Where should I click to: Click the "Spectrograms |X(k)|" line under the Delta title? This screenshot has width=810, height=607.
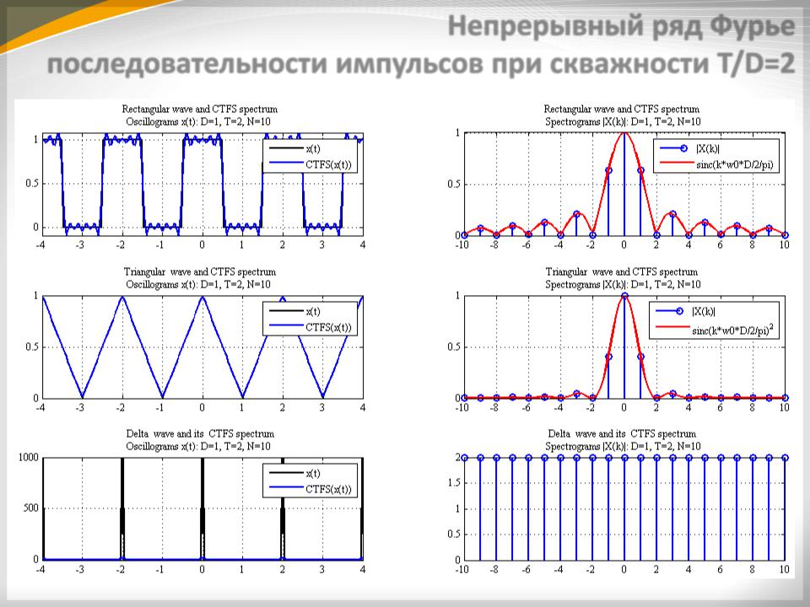[623, 447]
